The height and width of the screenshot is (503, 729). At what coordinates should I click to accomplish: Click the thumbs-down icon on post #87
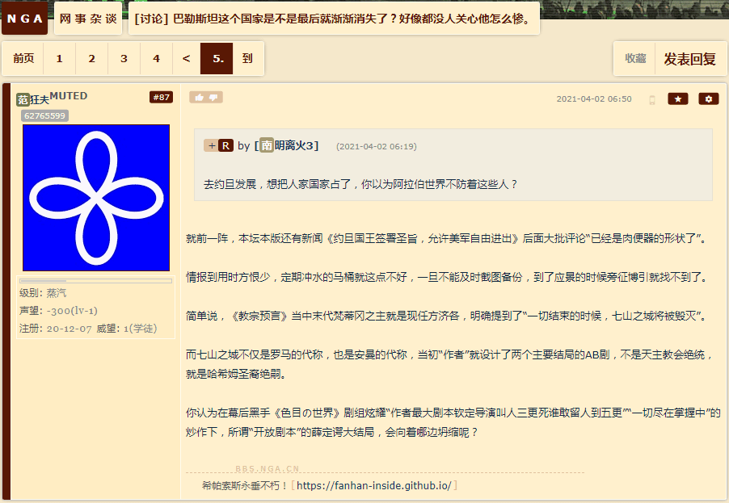click(213, 98)
